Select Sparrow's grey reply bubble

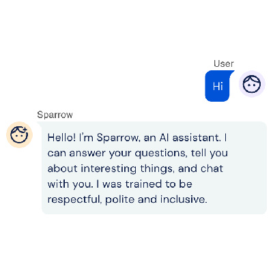(154, 168)
